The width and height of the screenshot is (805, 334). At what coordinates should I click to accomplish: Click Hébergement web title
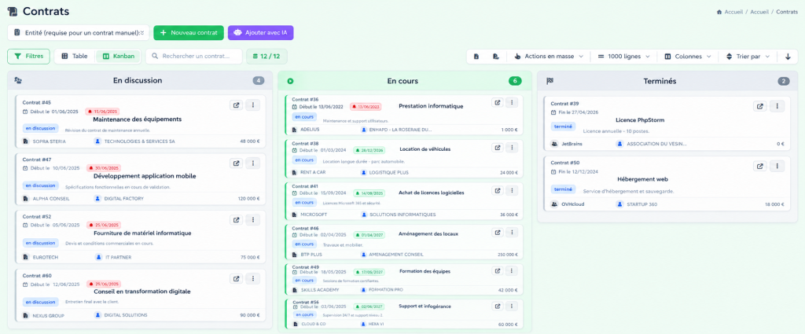642,179
